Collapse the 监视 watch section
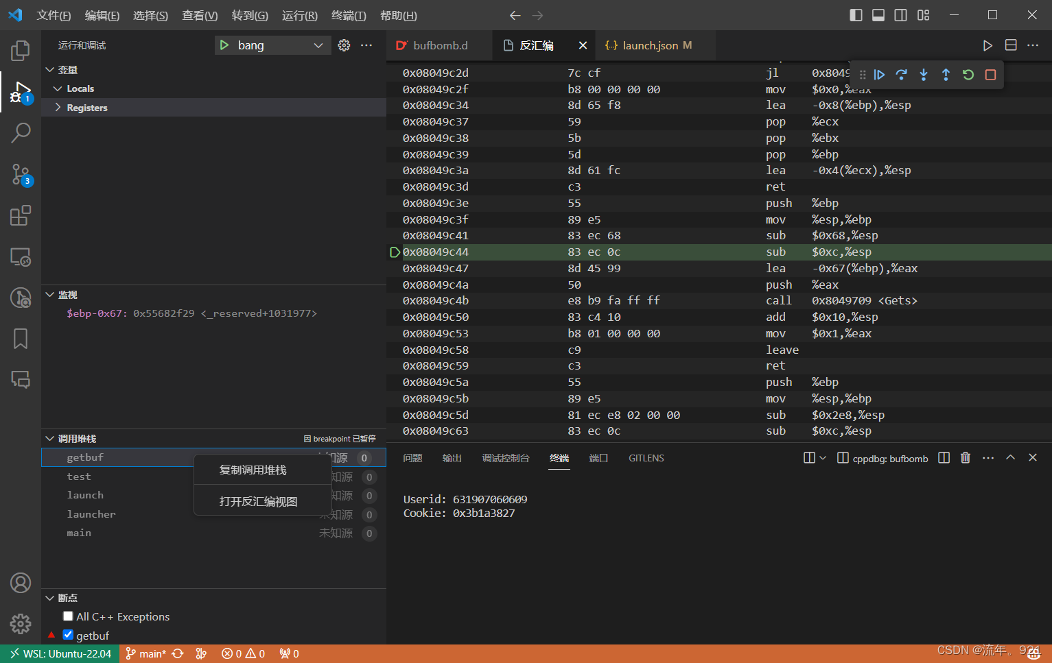 coord(49,295)
